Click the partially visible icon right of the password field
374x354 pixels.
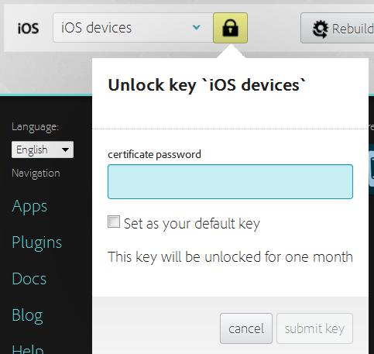point(372,169)
